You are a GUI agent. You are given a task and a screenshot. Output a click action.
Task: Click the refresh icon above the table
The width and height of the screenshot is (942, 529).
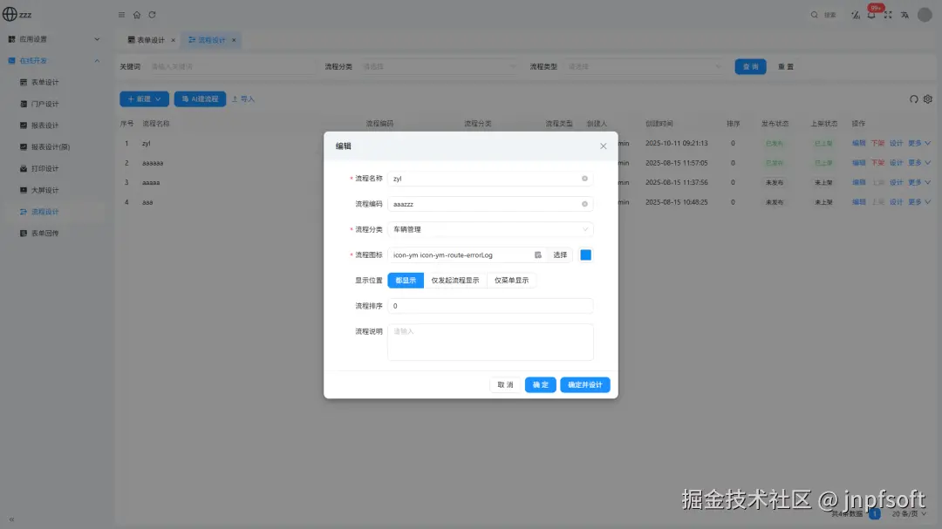pos(913,99)
